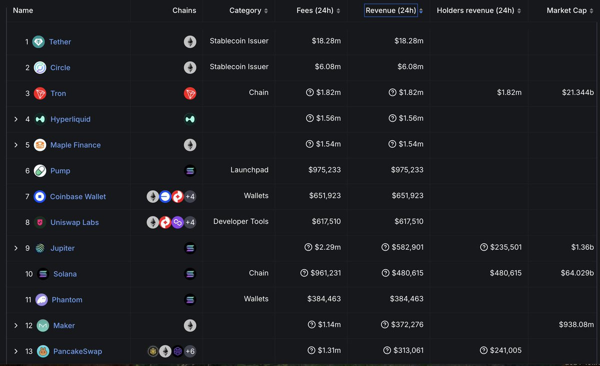Expand the Hyperliquid row
The height and width of the screenshot is (366, 600).
pos(16,119)
